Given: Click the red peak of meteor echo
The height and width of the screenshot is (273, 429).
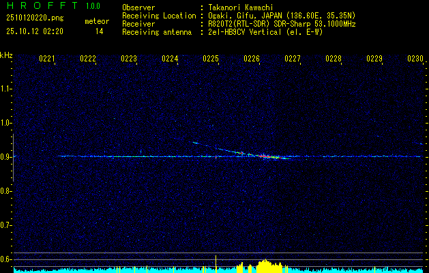Looking at the screenshot, I should (264, 156).
